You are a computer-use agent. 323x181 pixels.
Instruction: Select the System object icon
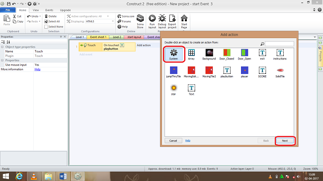(x=173, y=55)
